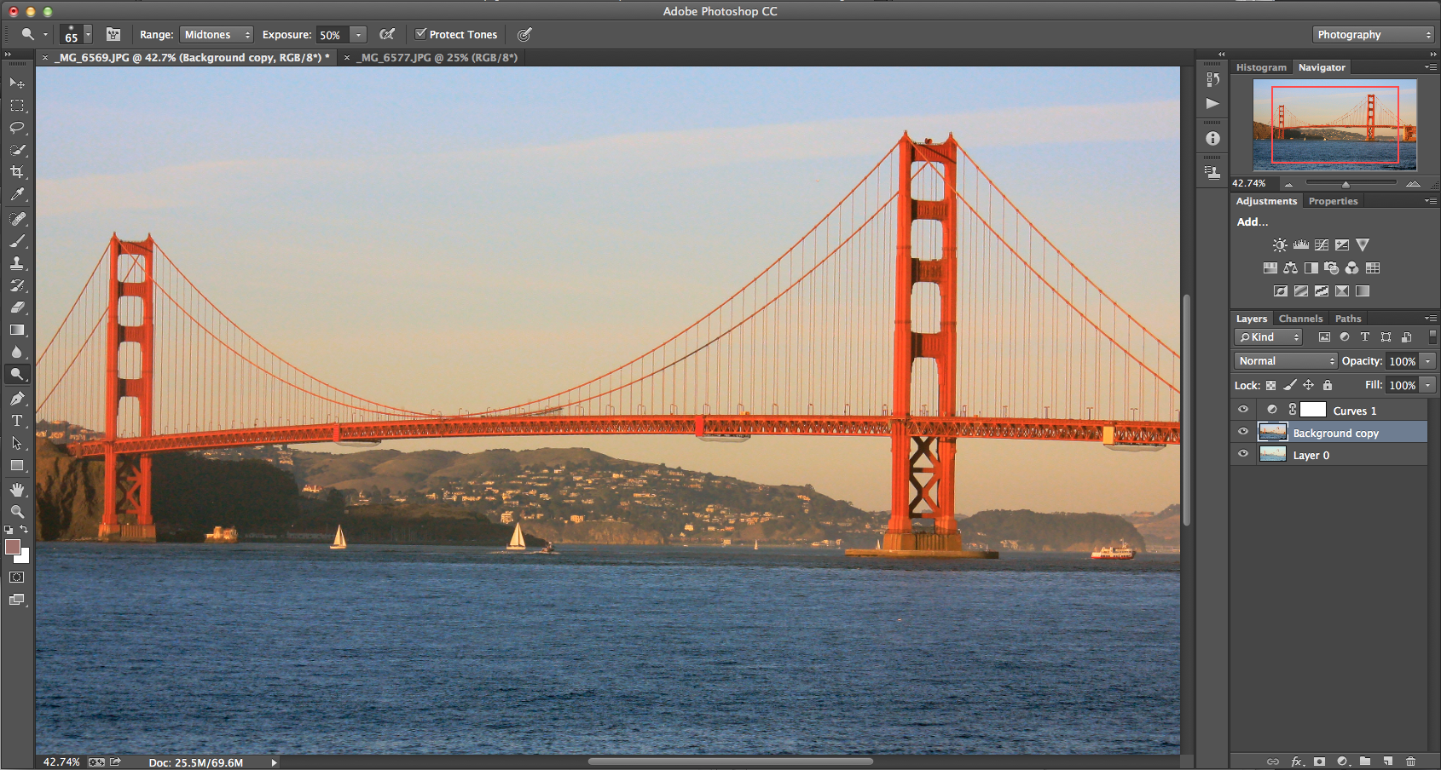Select the Horizontal Type tool
The height and width of the screenshot is (770, 1441).
17,421
